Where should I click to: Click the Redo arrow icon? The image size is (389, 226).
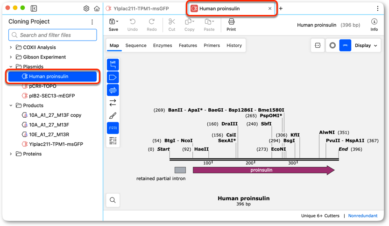coord(152,22)
